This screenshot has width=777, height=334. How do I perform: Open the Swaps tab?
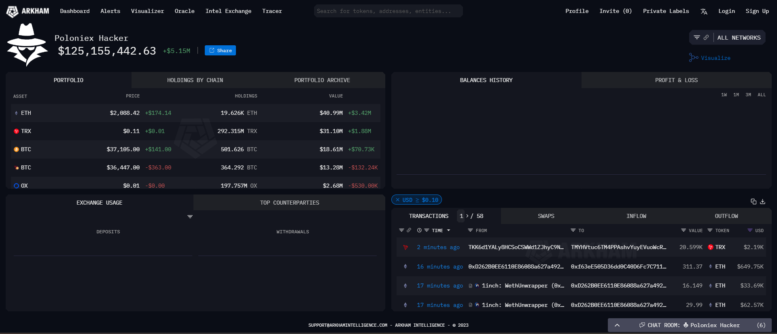546,216
